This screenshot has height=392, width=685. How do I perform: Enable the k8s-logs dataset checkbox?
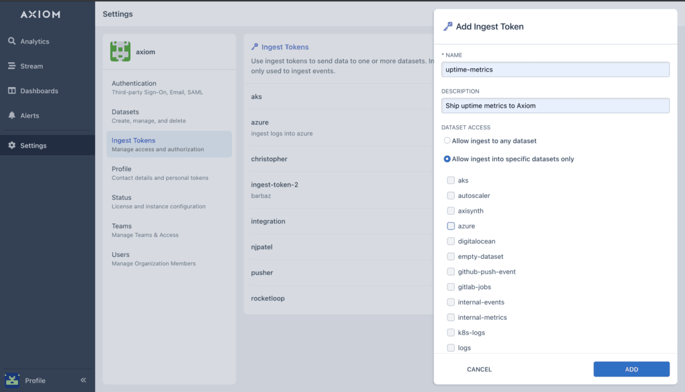click(451, 332)
